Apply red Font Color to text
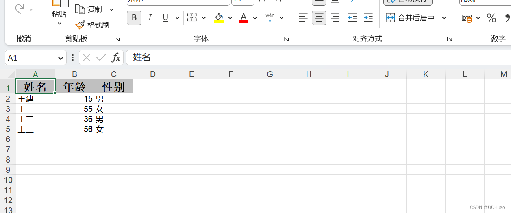 coord(244,18)
